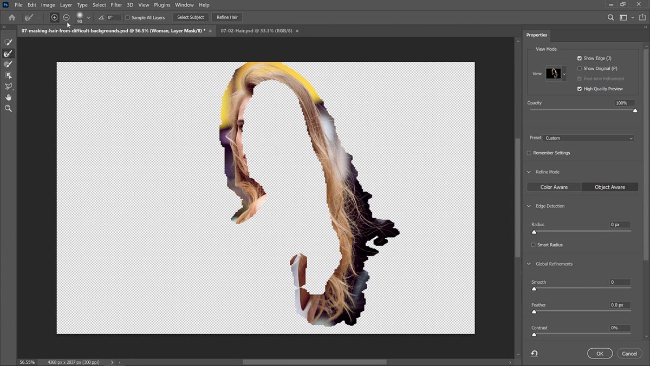Click the Radius slider handle
Screen dimensions: 650x366
point(534,232)
